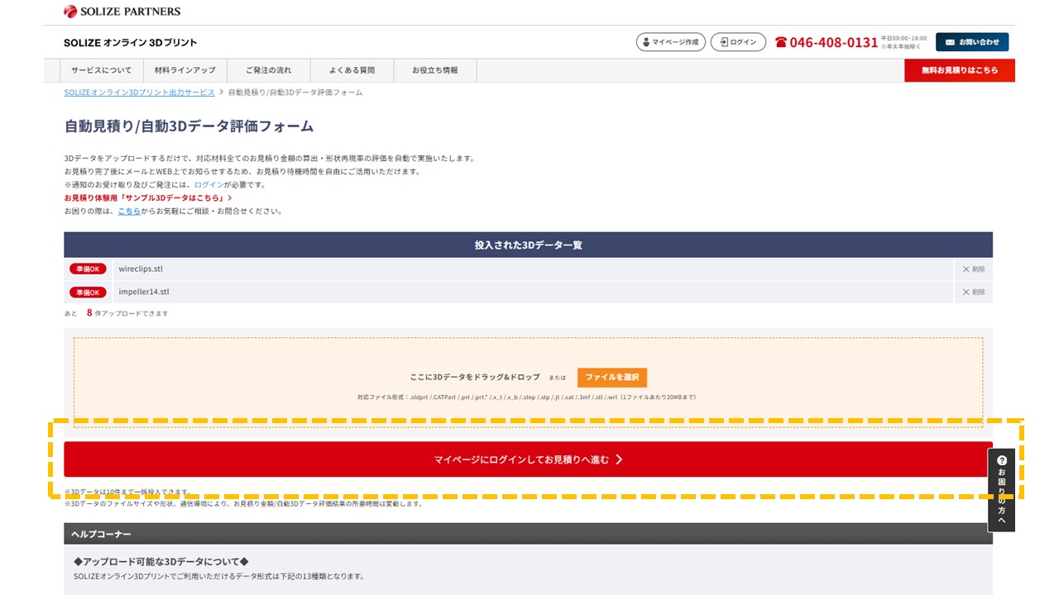Click the SOLIZE PARTNERS logo

pyautogui.click(x=122, y=12)
